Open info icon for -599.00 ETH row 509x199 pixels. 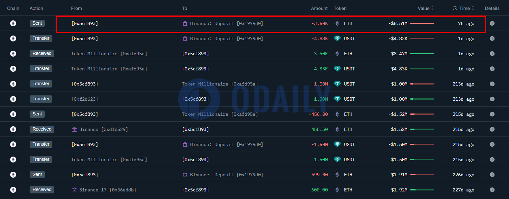(492, 175)
